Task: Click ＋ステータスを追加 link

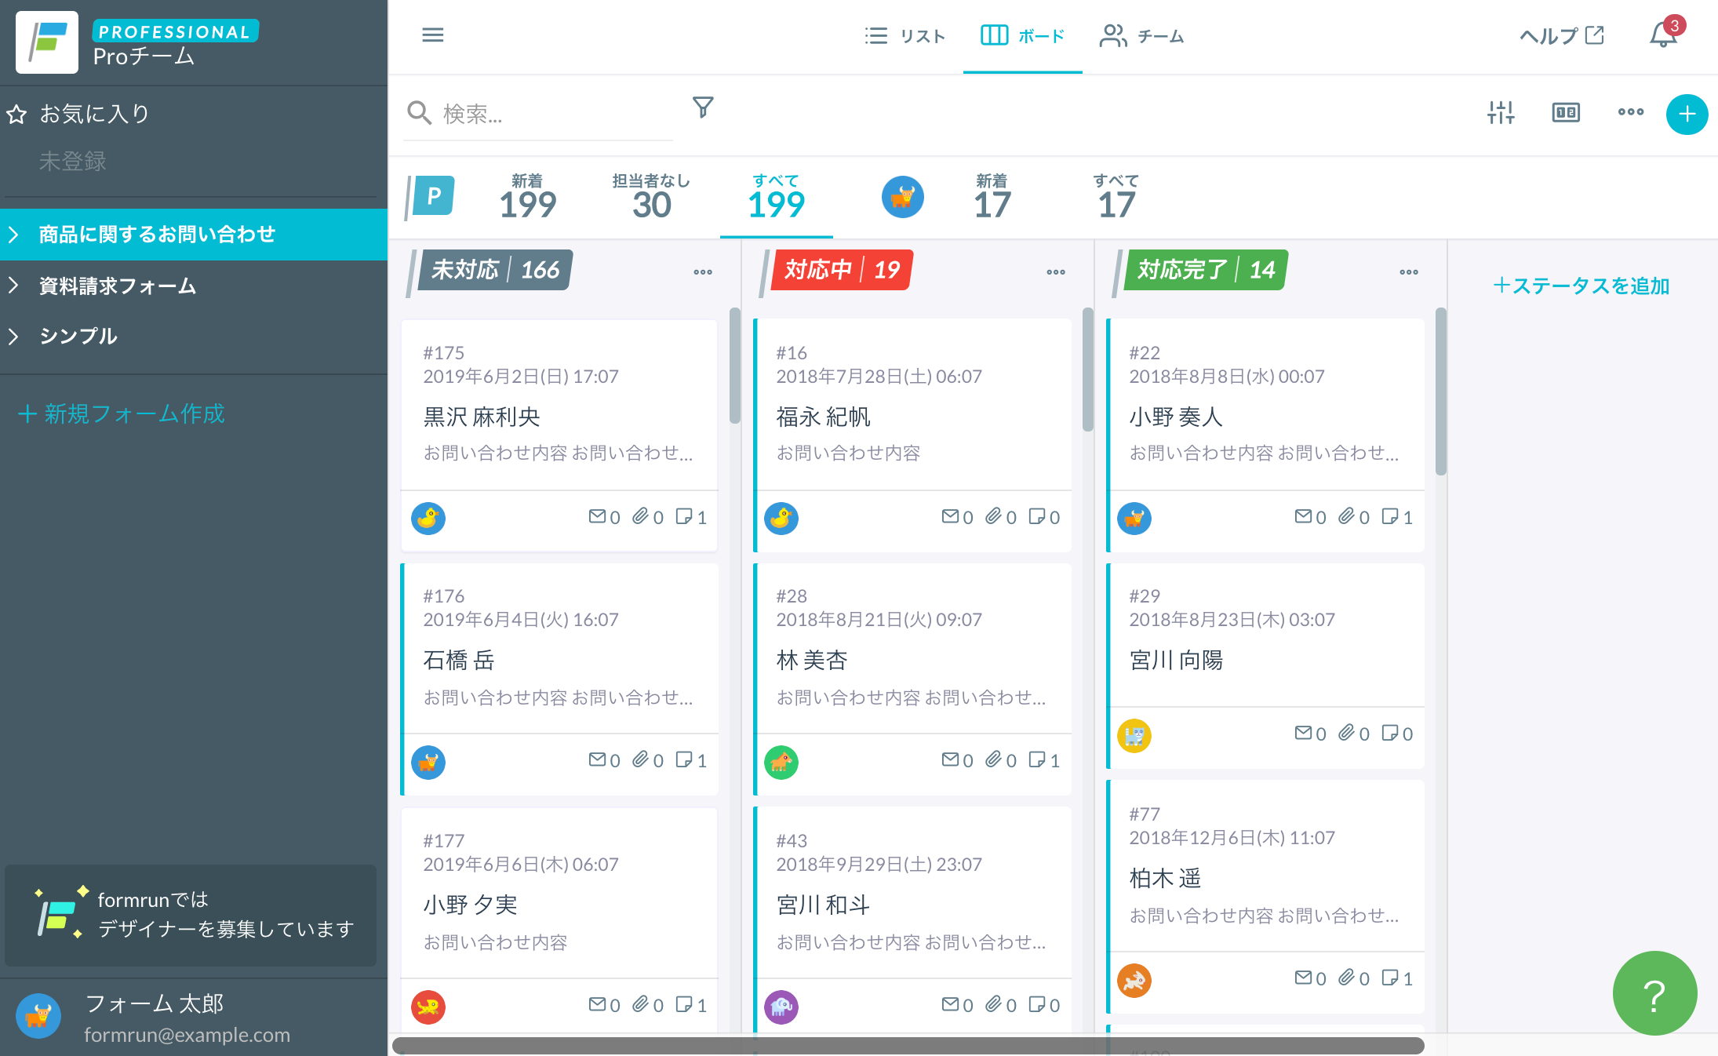Action: [1581, 286]
